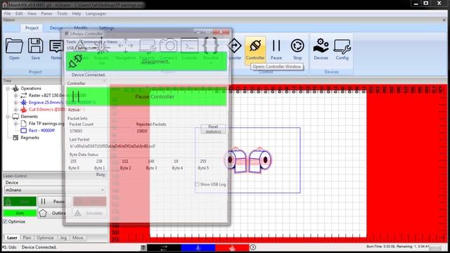Collapse the Operations tree node

tap(8, 89)
